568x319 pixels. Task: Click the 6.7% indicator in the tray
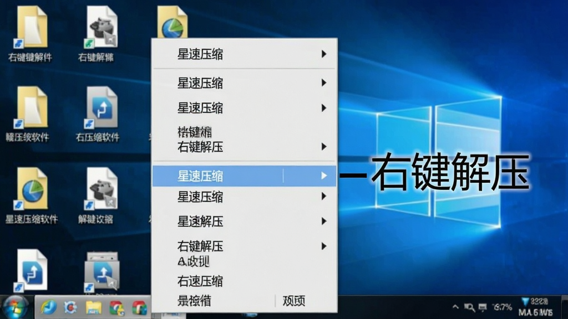click(502, 307)
